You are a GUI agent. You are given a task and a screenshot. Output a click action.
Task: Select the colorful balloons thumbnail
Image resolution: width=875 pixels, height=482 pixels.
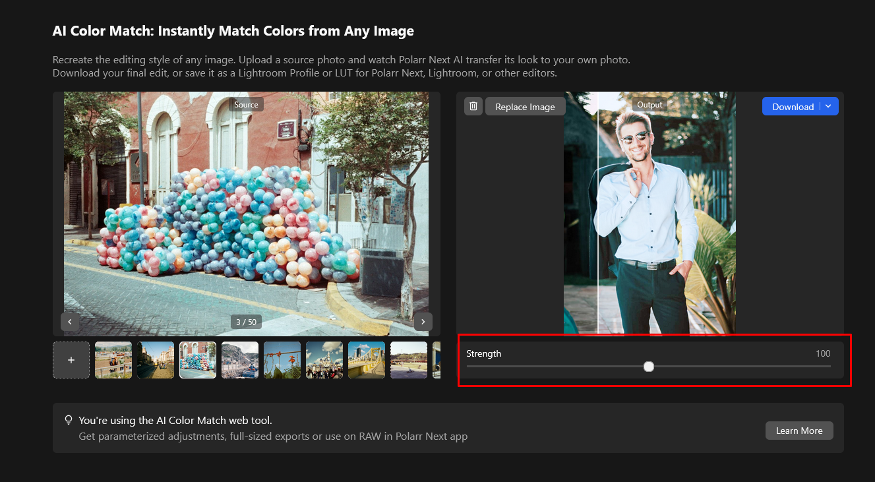[x=198, y=360]
